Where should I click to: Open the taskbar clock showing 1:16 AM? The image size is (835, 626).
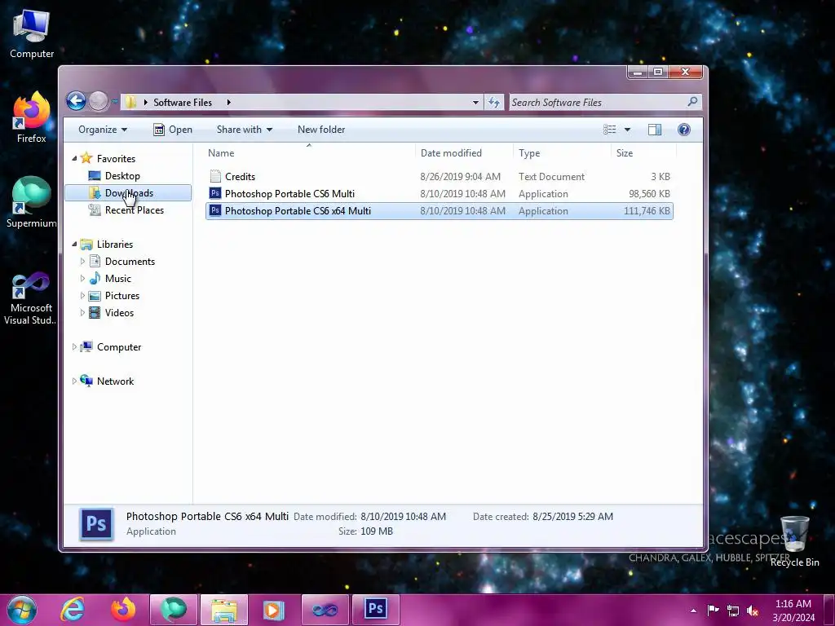(793, 611)
